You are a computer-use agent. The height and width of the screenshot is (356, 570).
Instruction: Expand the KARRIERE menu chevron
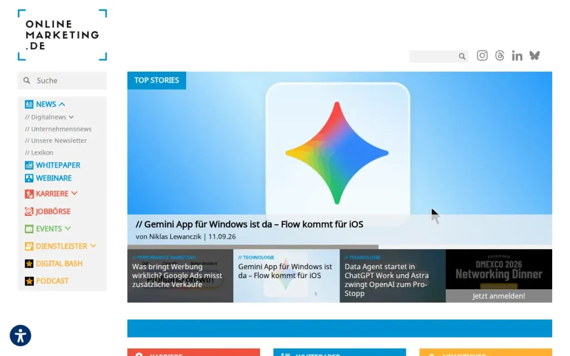coord(75,193)
